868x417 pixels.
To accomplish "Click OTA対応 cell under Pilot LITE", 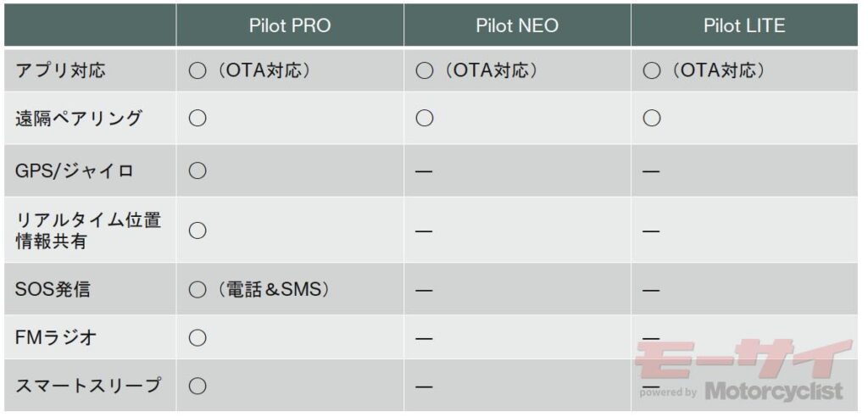I will coord(704,71).
